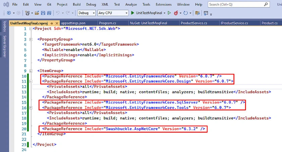Viewport: 282px width, 152px height.
Task: Click the net6.0 target framework value
Action: click(x=89, y=44)
